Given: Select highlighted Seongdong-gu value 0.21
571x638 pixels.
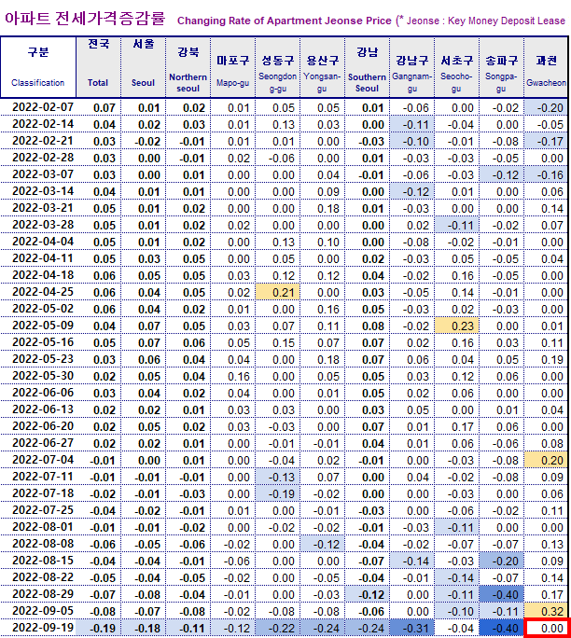Looking at the screenshot, I should (277, 292).
